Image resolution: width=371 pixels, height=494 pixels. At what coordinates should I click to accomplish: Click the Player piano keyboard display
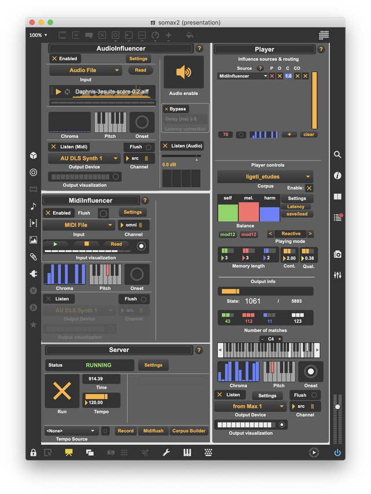click(x=269, y=350)
